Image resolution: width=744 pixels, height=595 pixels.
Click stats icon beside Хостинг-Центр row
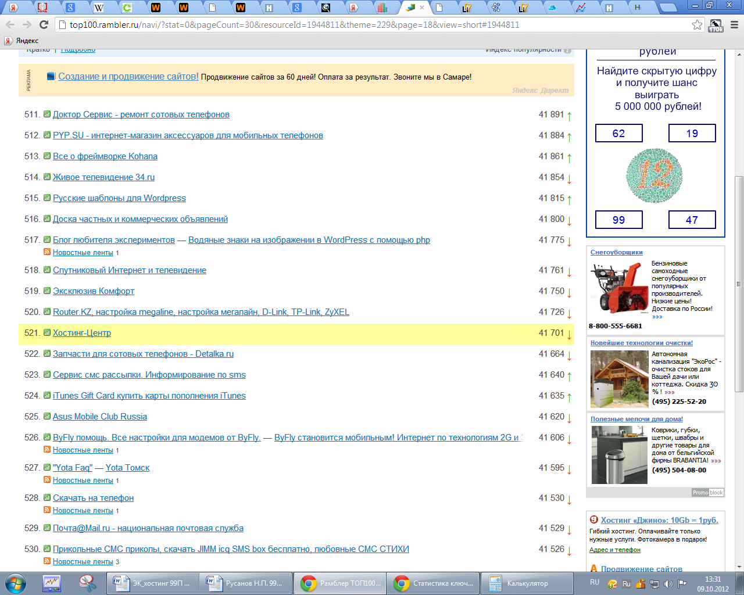point(47,332)
